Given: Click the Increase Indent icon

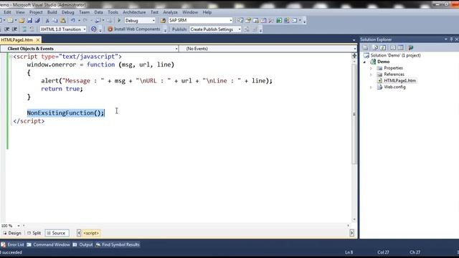Looking at the screenshot, I should pyautogui.click(x=14, y=29).
